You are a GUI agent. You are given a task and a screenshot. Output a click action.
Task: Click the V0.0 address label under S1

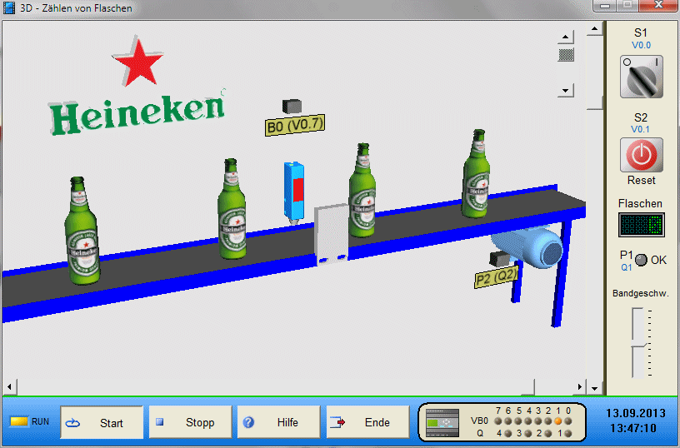point(641,45)
